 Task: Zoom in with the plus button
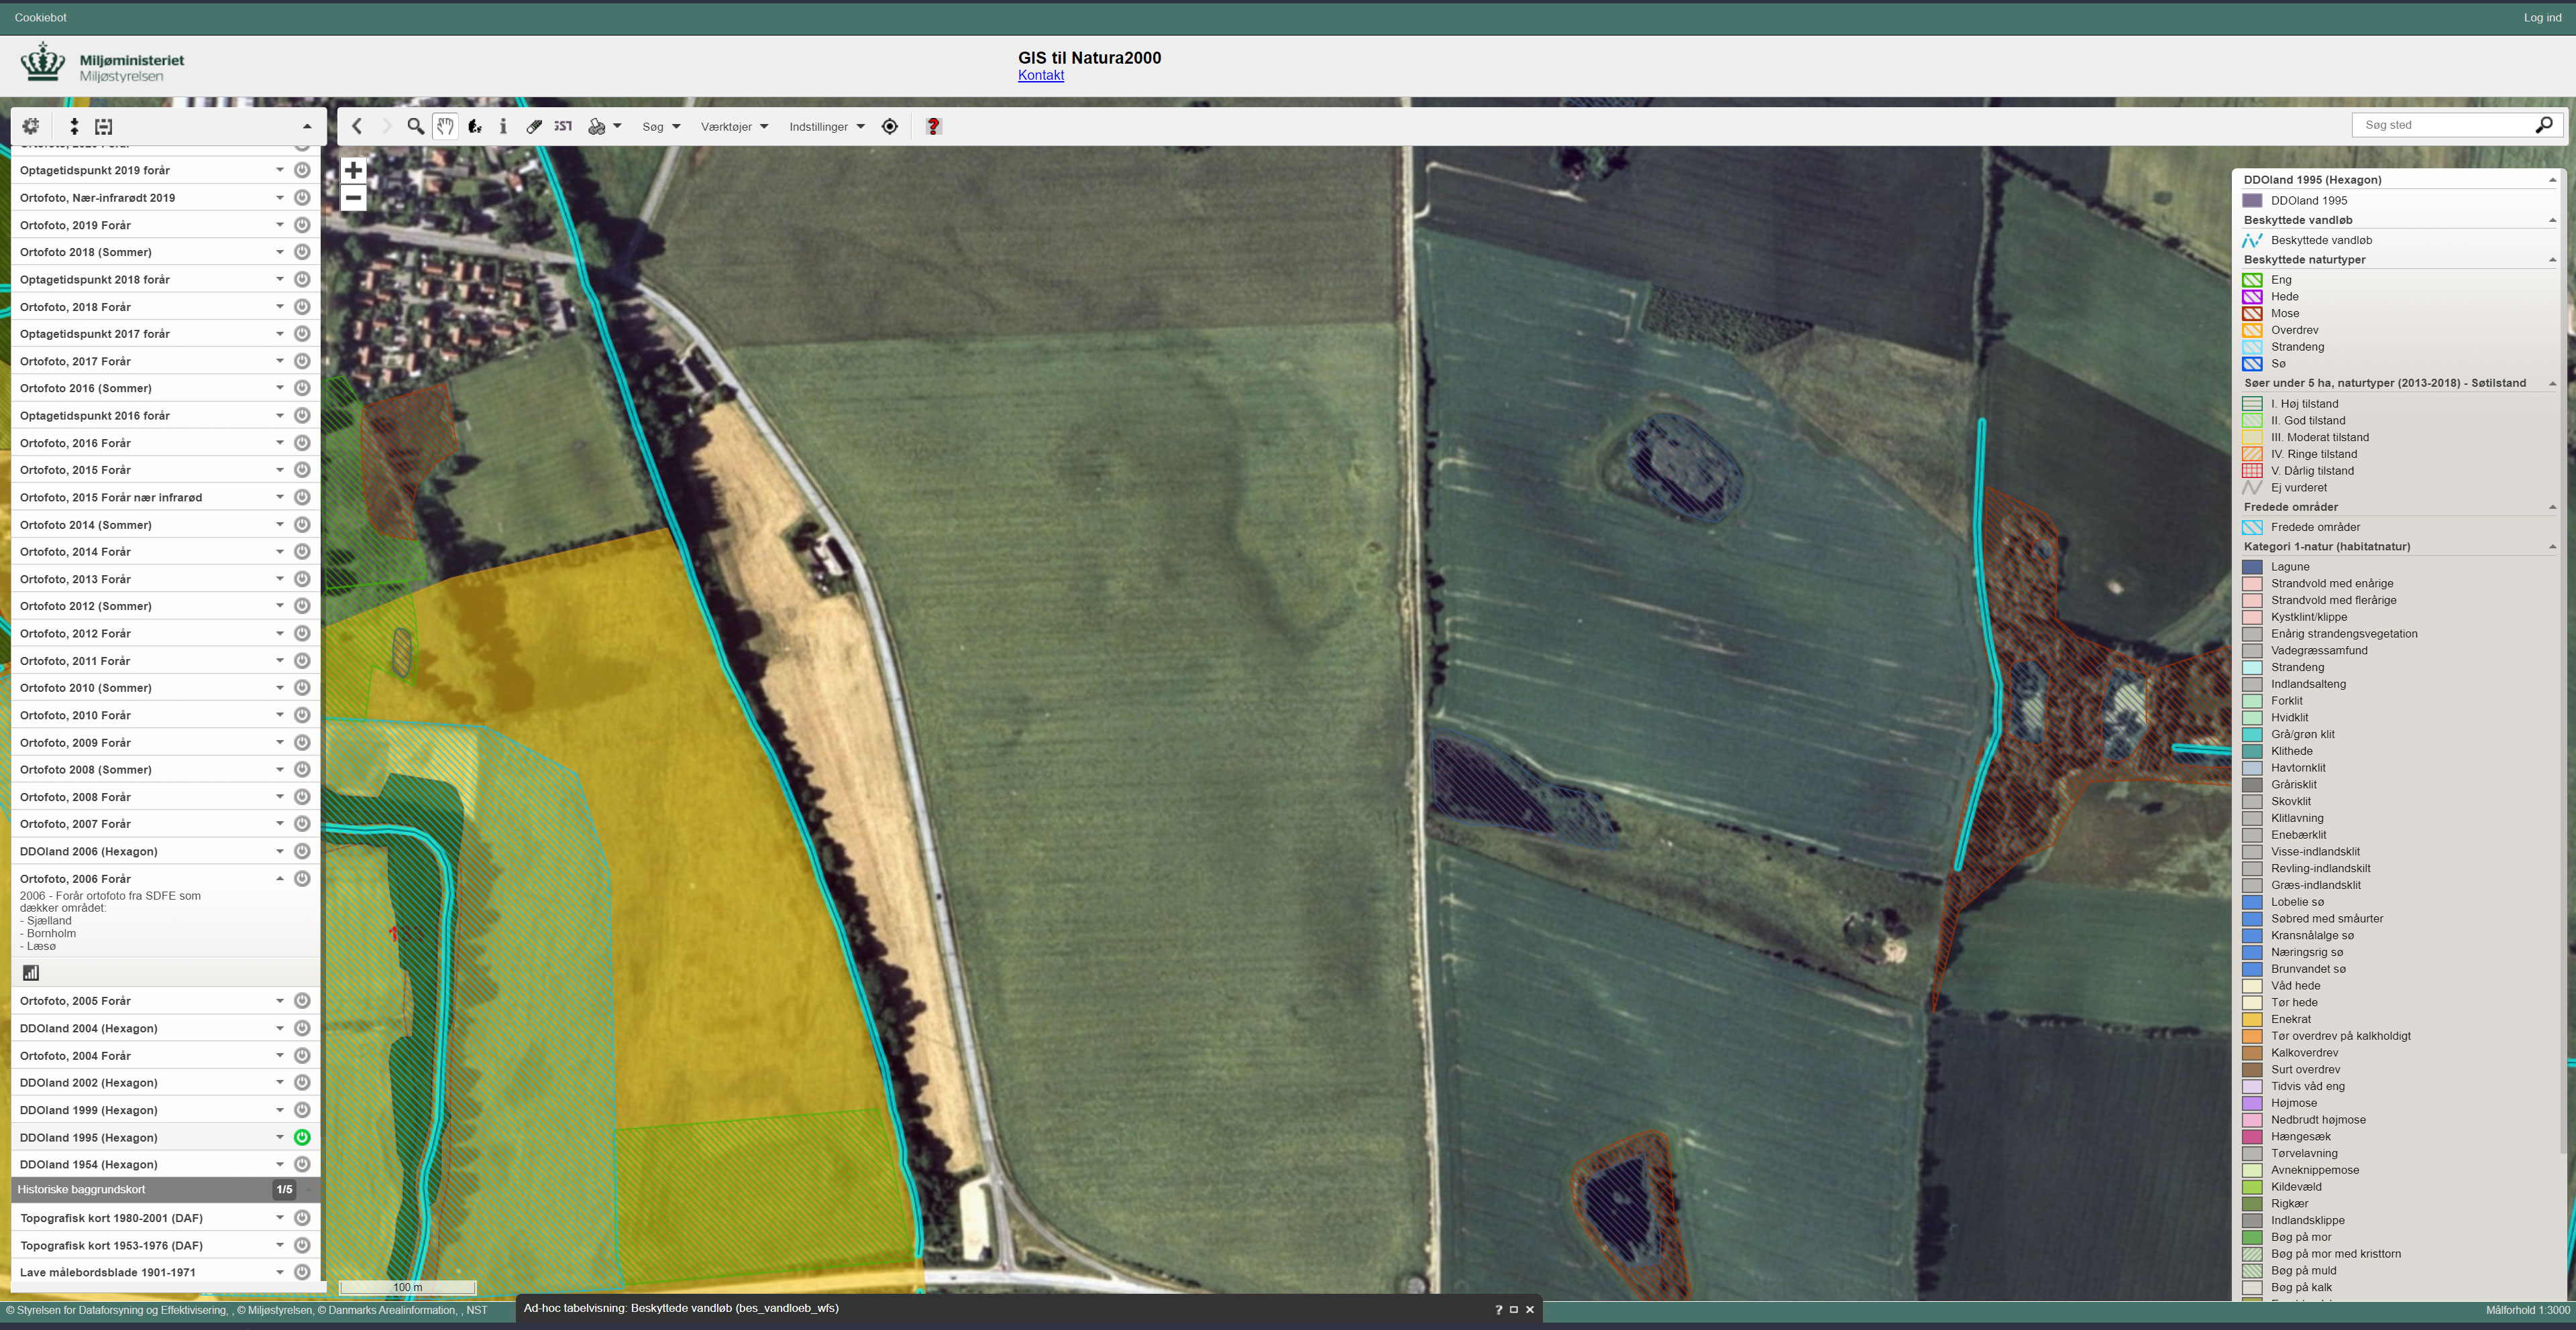click(353, 170)
